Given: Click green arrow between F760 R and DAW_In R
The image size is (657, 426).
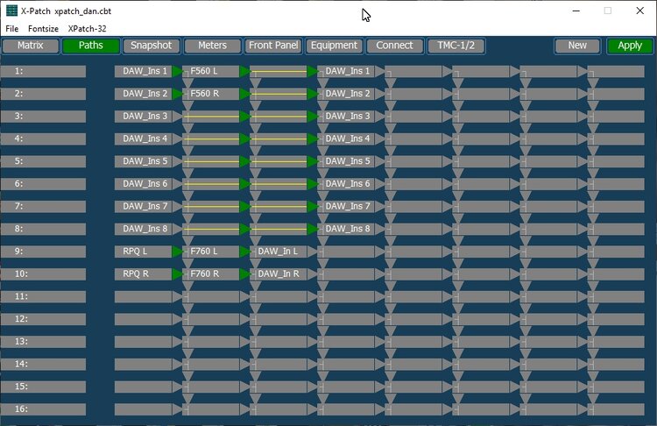Looking at the screenshot, I should point(244,274).
